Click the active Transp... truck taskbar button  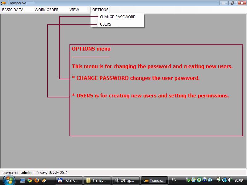tap(154, 180)
